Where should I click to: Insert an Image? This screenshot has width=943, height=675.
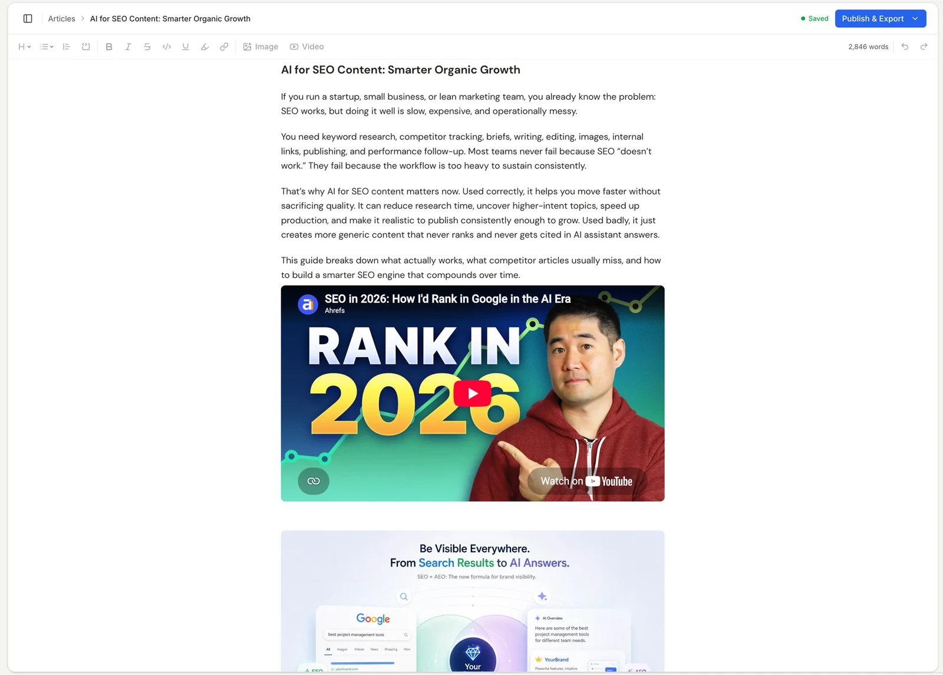[261, 47]
